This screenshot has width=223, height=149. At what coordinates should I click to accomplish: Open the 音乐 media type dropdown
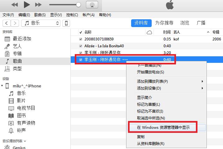(41, 23)
